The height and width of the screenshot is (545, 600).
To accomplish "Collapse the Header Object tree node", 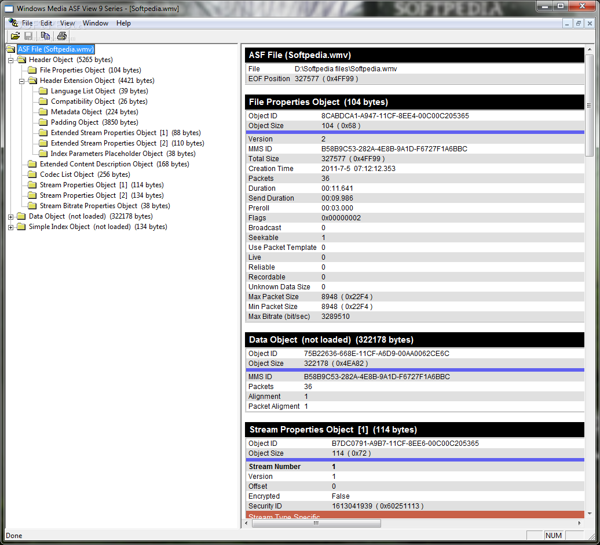I will (x=10, y=60).
